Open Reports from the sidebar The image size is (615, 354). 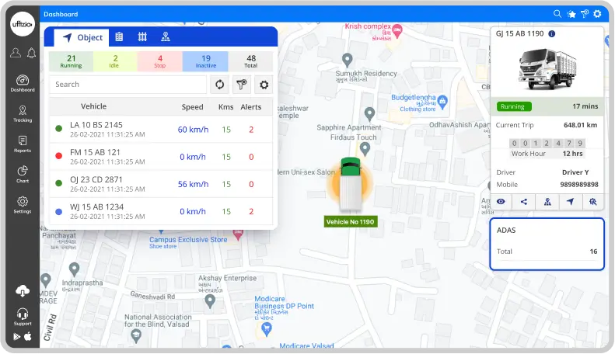pyautogui.click(x=23, y=144)
